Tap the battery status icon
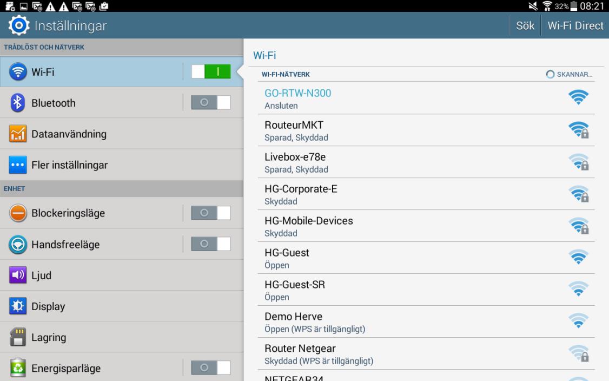Image resolution: width=609 pixels, height=381 pixels. point(574,6)
